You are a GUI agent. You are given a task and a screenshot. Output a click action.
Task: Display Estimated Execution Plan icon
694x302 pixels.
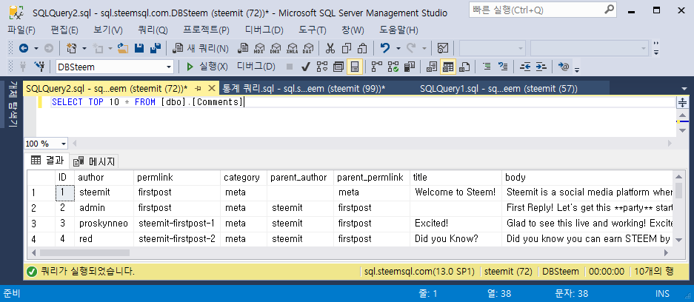pyautogui.click(x=322, y=67)
